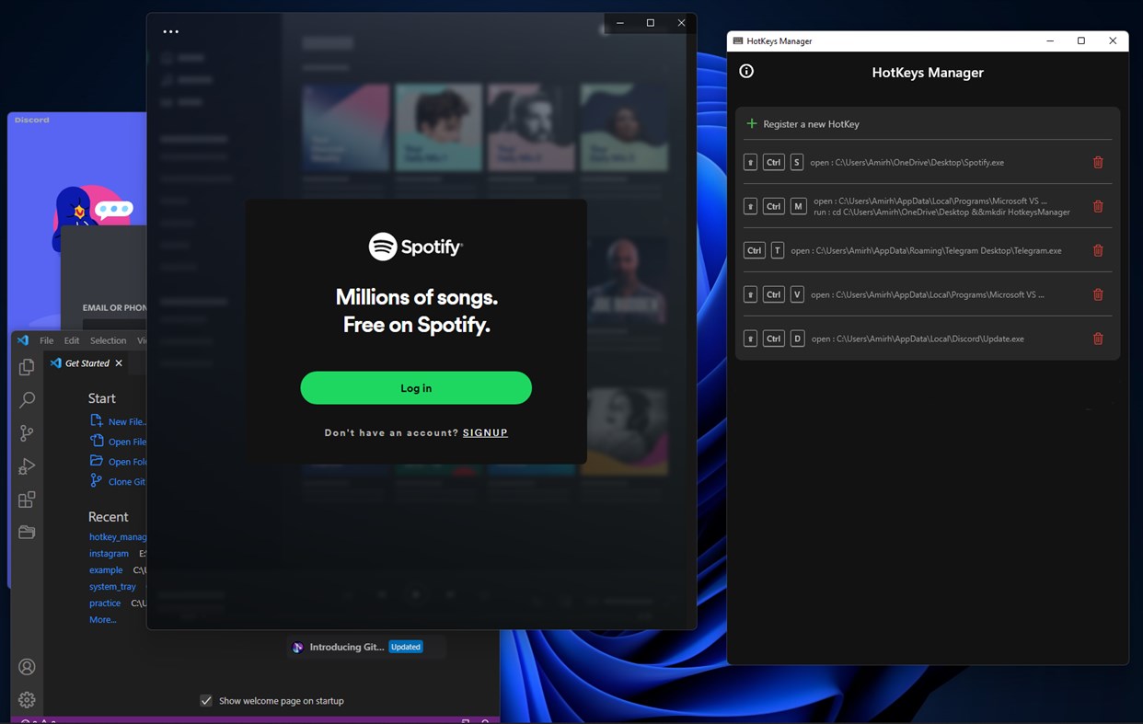
Task: Delete the Discord Update.exe hotkey entry
Action: pos(1098,339)
